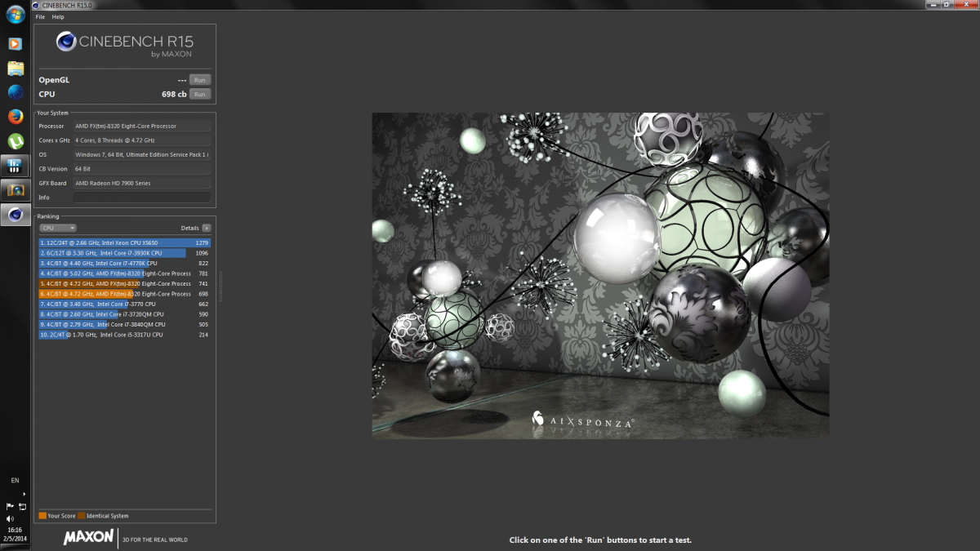980x551 pixels.
Task: Click the Identical System legend swatch
Action: pyautogui.click(x=81, y=516)
